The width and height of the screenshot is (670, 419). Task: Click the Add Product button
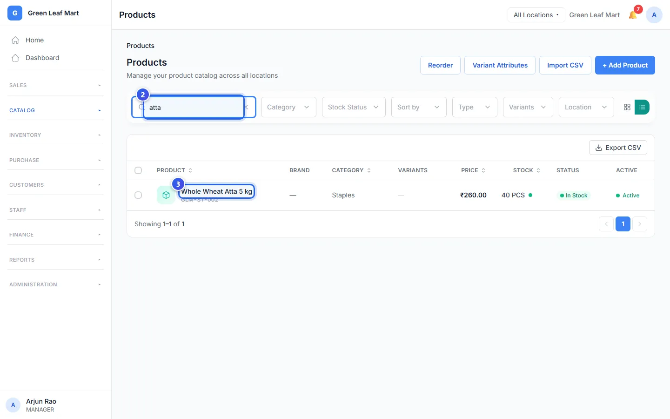click(x=625, y=65)
